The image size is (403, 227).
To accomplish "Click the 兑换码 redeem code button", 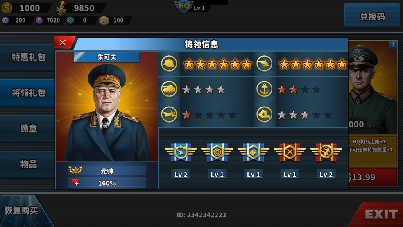I will pyautogui.click(x=372, y=17).
